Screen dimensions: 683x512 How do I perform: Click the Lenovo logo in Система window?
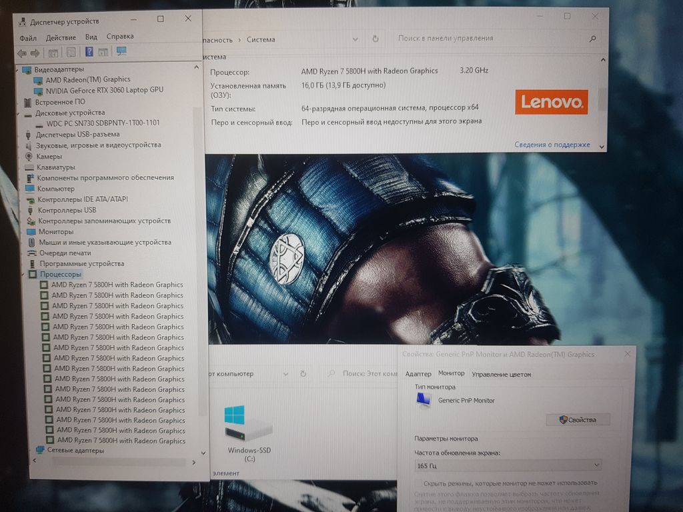(552, 102)
